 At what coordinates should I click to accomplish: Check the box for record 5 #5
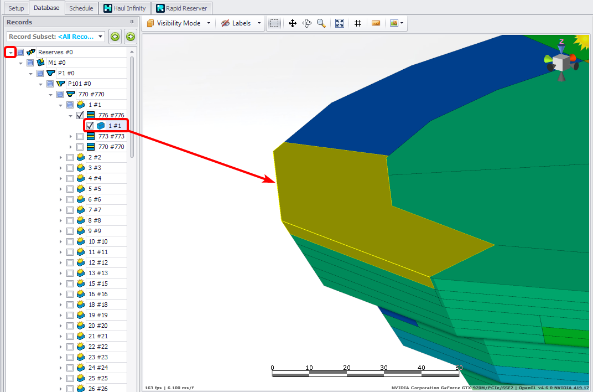point(70,189)
